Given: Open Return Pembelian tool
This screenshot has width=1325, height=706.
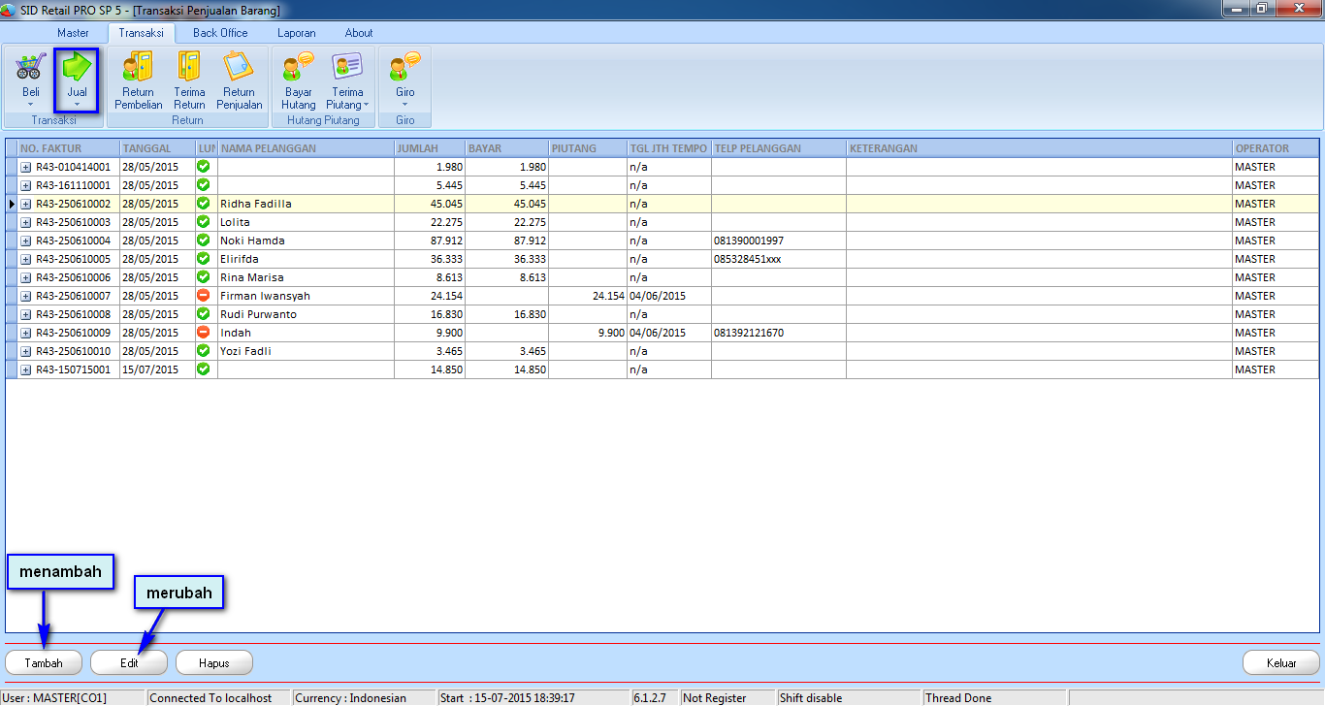Looking at the screenshot, I should [138, 80].
